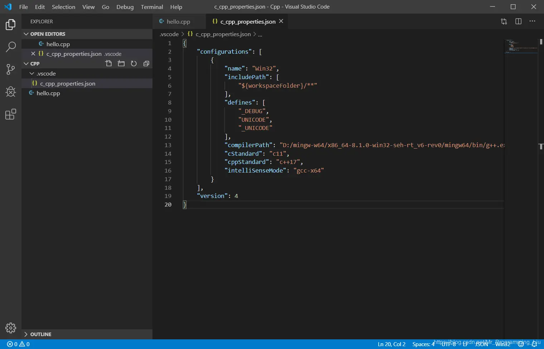Switch to the hello.cpp editor tab
The width and height of the screenshot is (544, 349).
[179, 21]
